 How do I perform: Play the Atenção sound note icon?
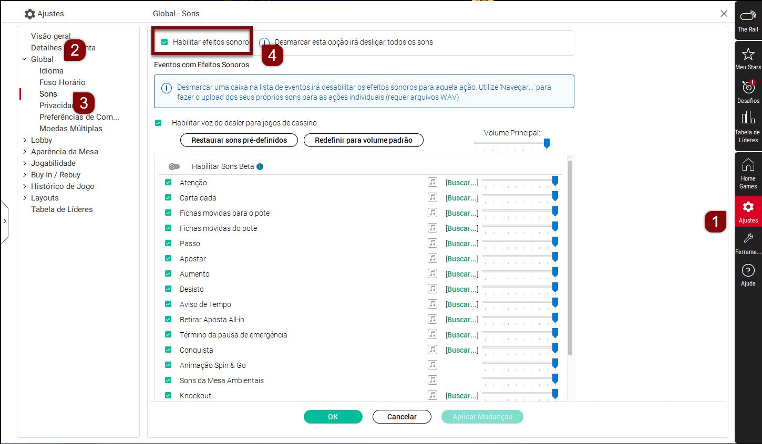click(x=432, y=182)
